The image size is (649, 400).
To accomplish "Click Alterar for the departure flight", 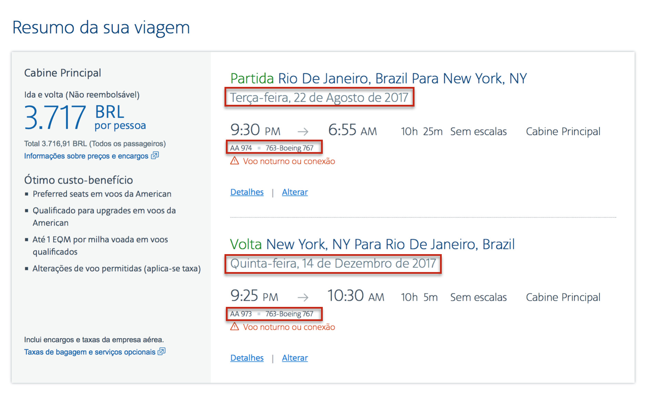I will [295, 192].
